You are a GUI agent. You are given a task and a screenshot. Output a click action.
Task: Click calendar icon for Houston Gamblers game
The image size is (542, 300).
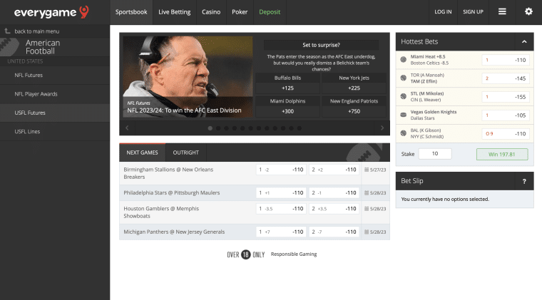click(x=367, y=209)
